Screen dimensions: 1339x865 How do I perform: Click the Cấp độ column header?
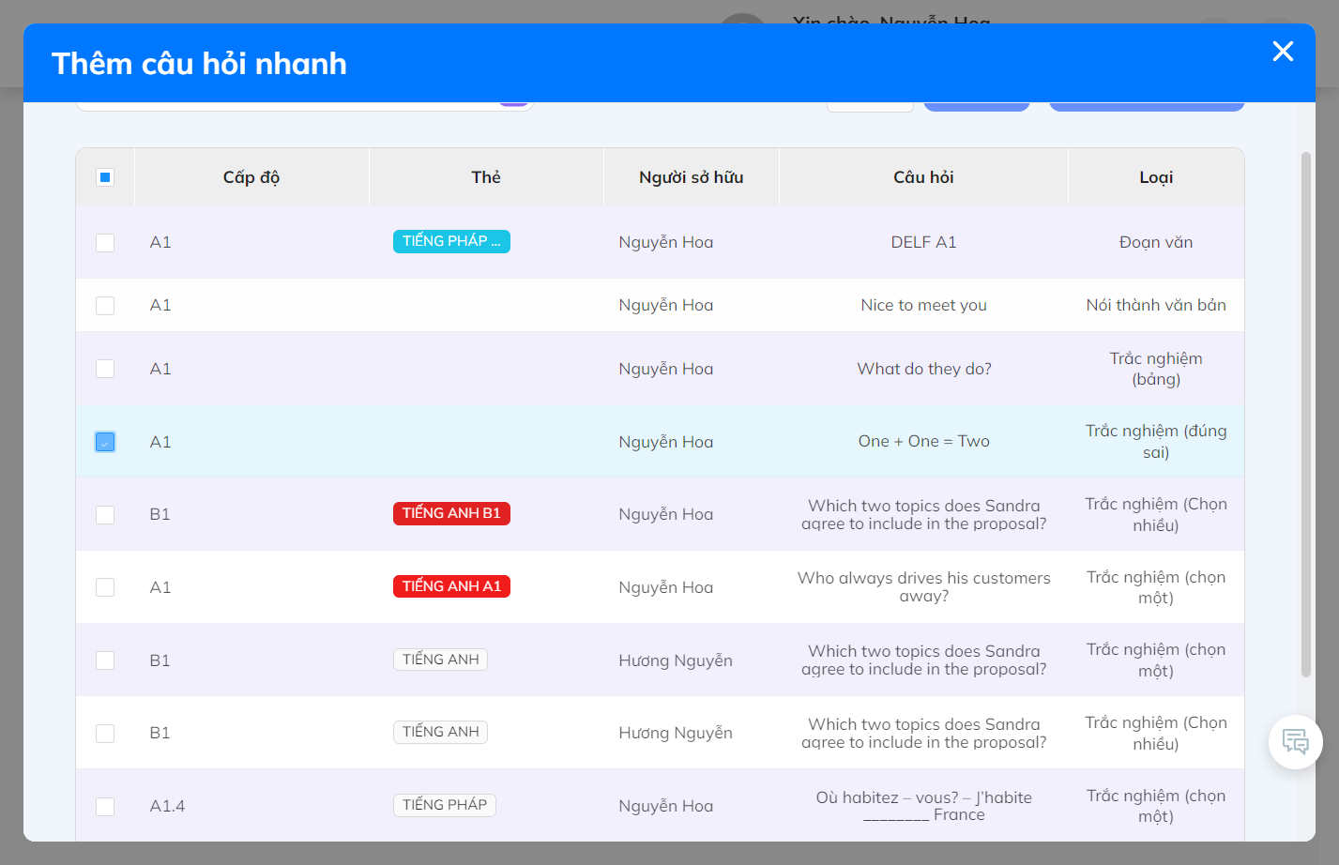tap(251, 177)
